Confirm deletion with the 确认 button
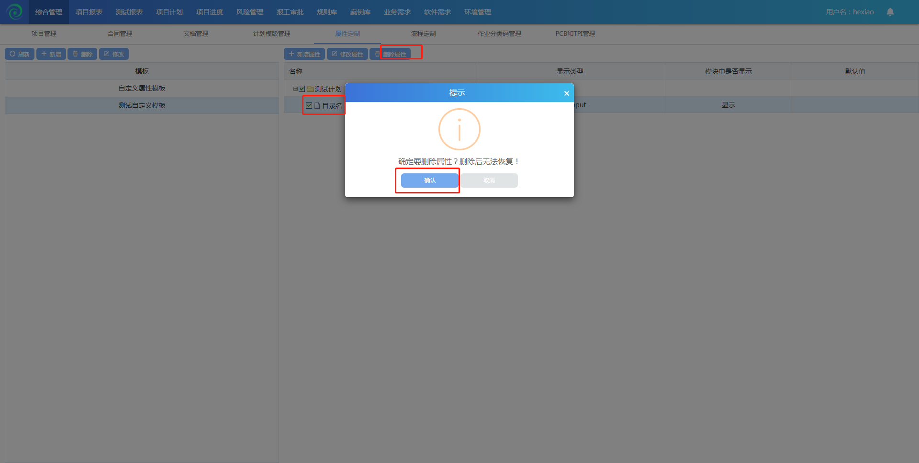 point(430,181)
